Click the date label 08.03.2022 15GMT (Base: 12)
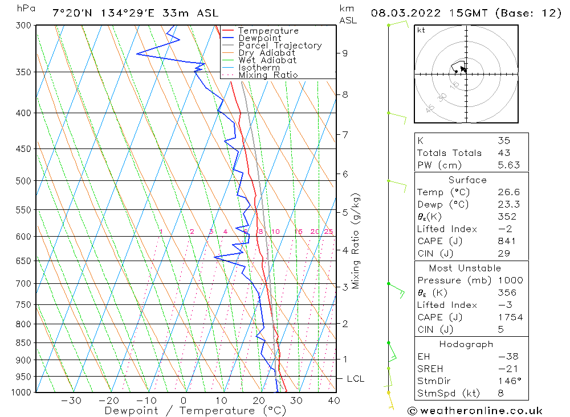This screenshot has height=417, width=570. click(466, 13)
